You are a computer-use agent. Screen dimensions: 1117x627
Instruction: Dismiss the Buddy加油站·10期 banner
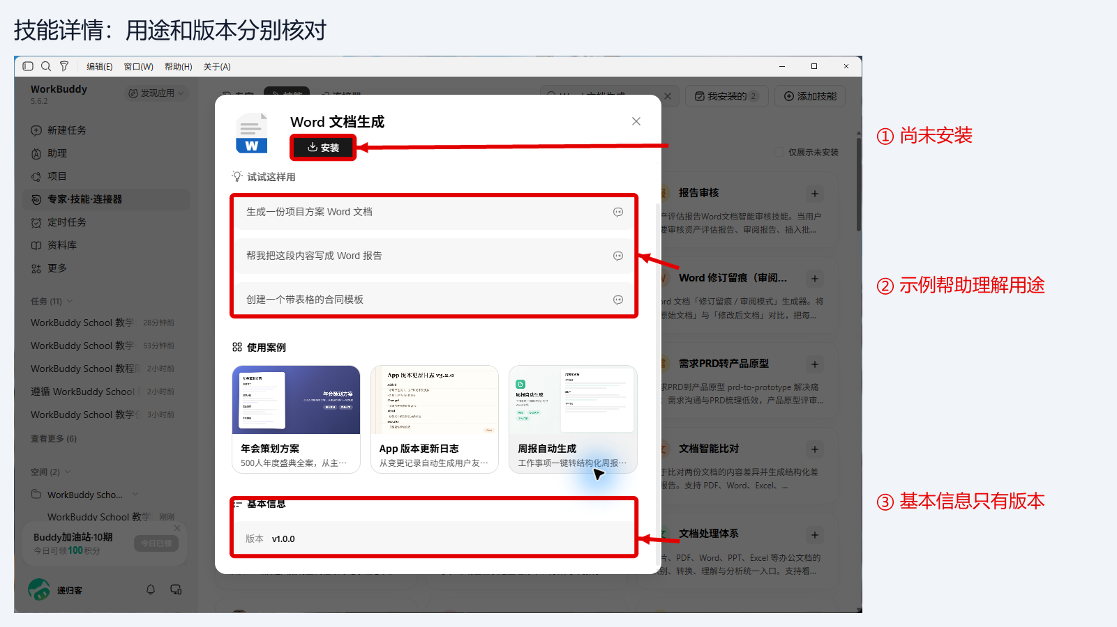tap(177, 528)
